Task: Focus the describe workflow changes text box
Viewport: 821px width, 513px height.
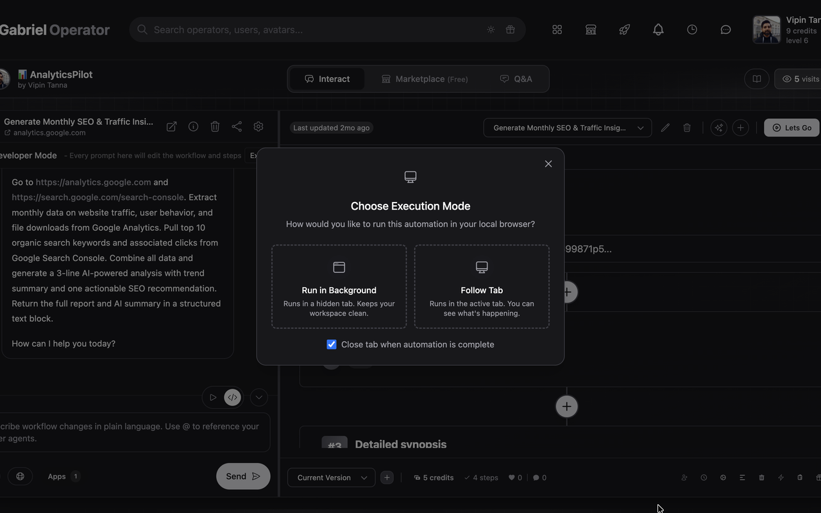Action: 134,432
